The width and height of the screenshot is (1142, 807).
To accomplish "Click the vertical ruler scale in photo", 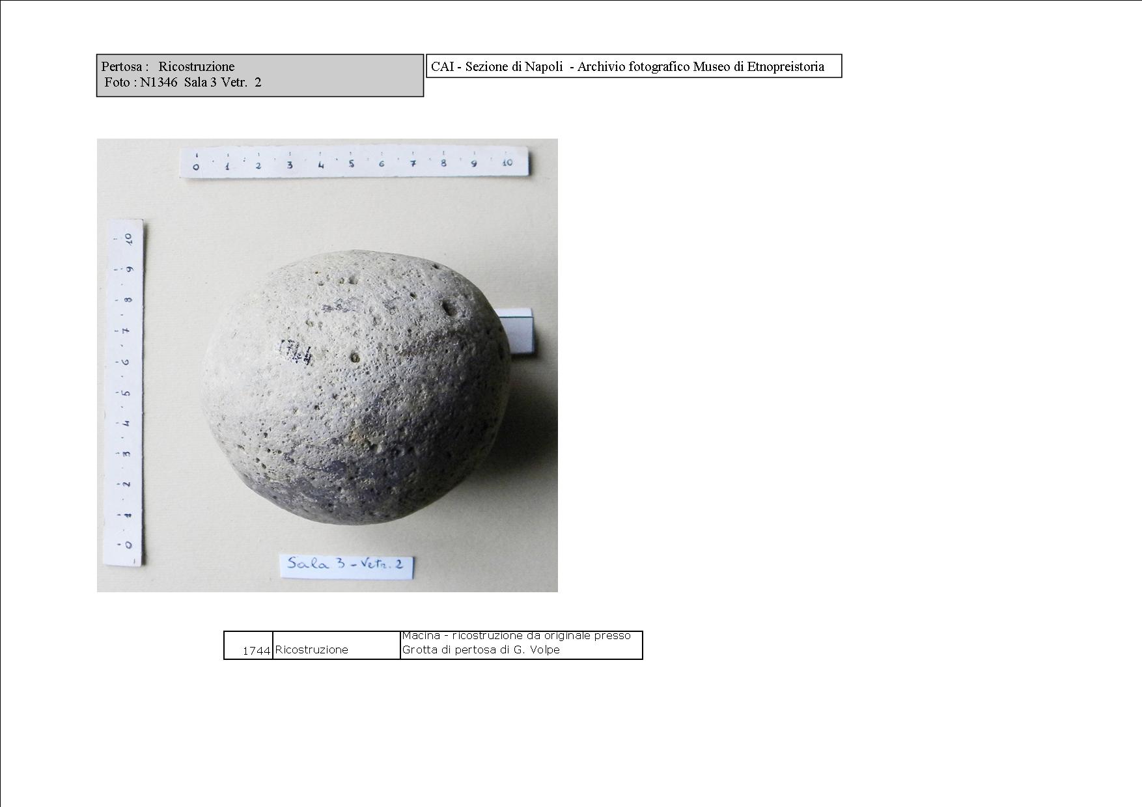I will [124, 393].
